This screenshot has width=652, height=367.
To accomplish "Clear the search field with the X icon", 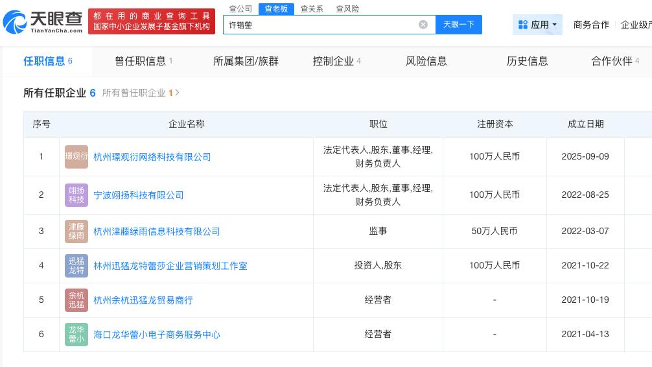I will tap(423, 25).
